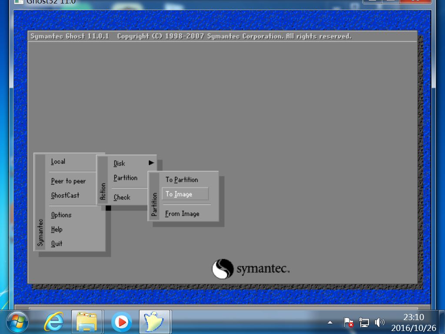Expand the Disk submenu arrow
This screenshot has height=334, width=445.
point(151,163)
